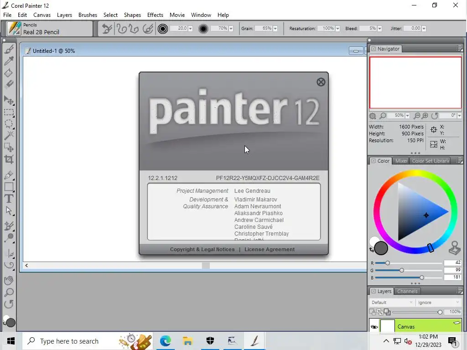Screen dimensions: 467x350
Task: Open Navigator settings gear icon
Action: point(373,116)
